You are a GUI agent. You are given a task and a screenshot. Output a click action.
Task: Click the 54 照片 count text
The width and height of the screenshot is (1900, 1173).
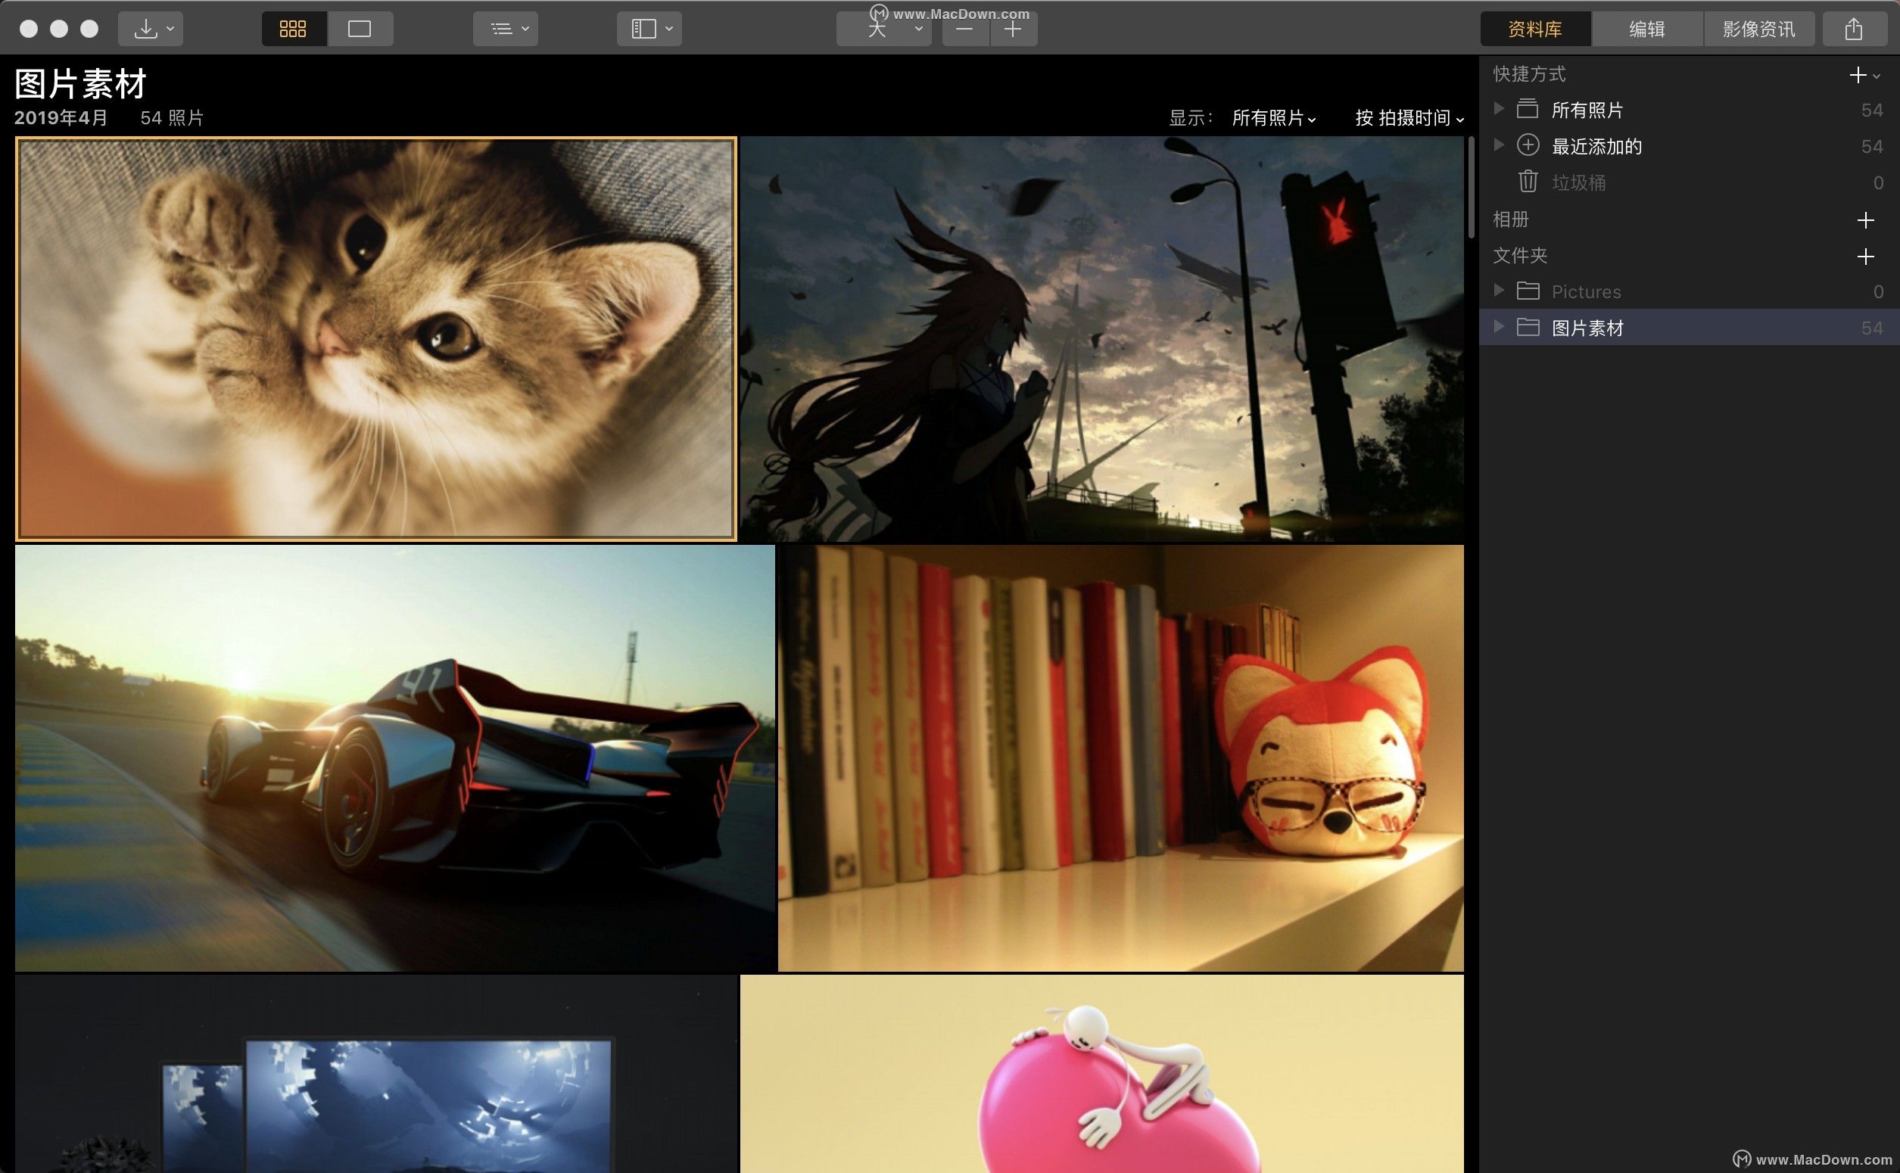[x=173, y=118]
